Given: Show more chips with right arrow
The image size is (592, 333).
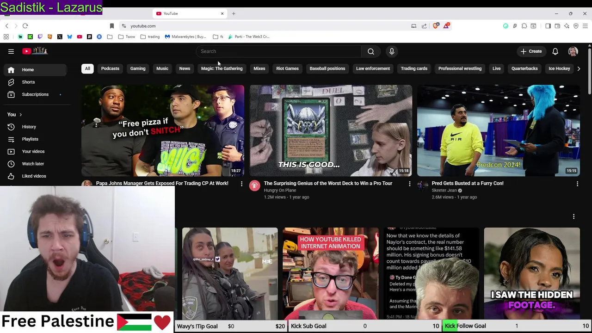Looking at the screenshot, I should point(579,68).
